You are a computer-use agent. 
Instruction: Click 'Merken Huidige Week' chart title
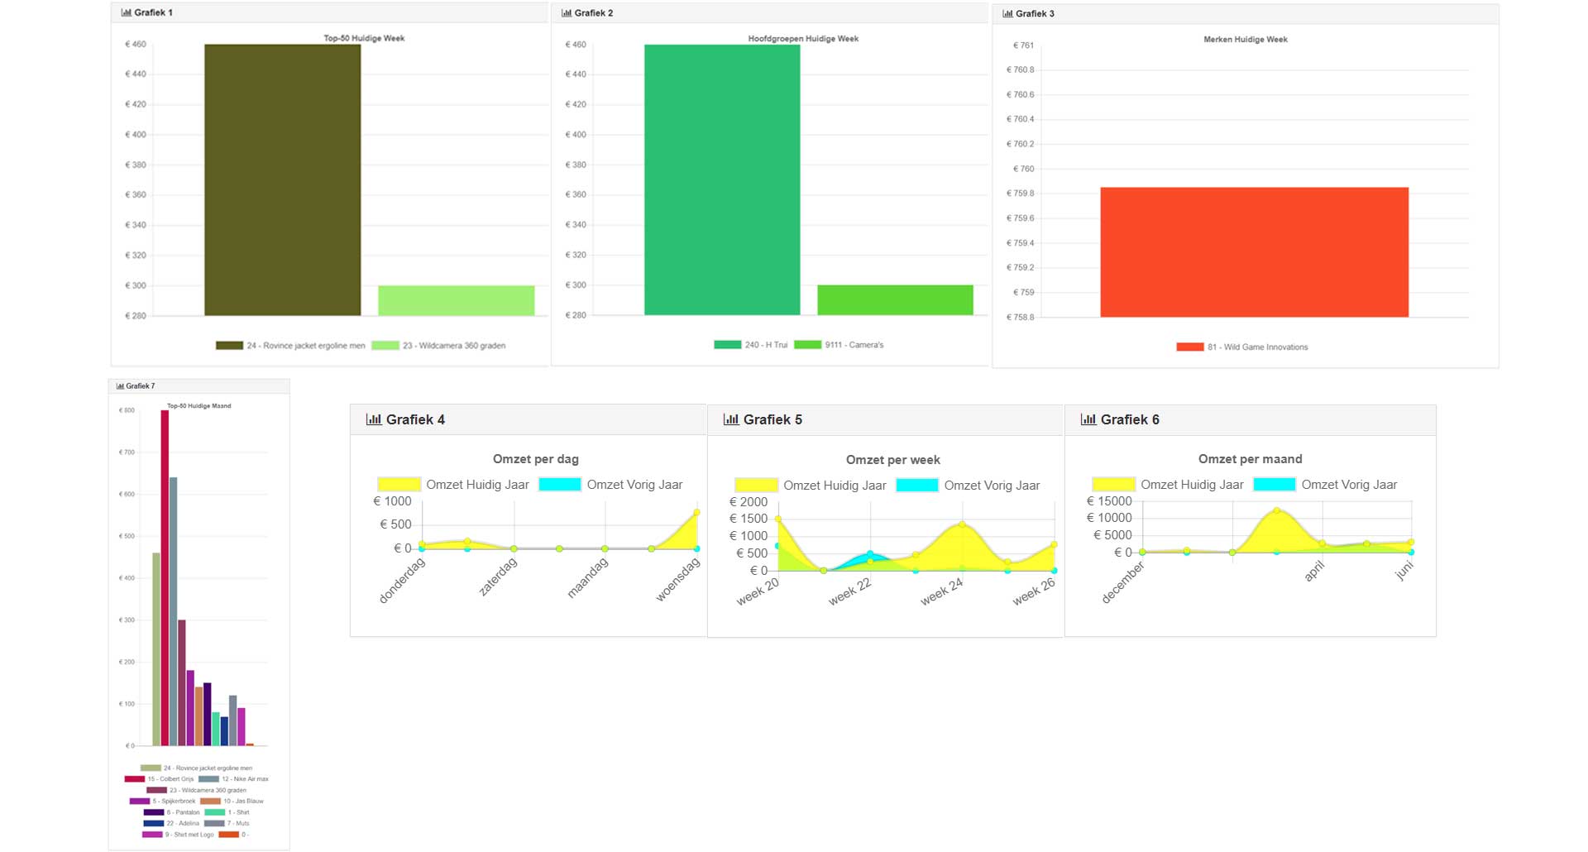(1246, 39)
